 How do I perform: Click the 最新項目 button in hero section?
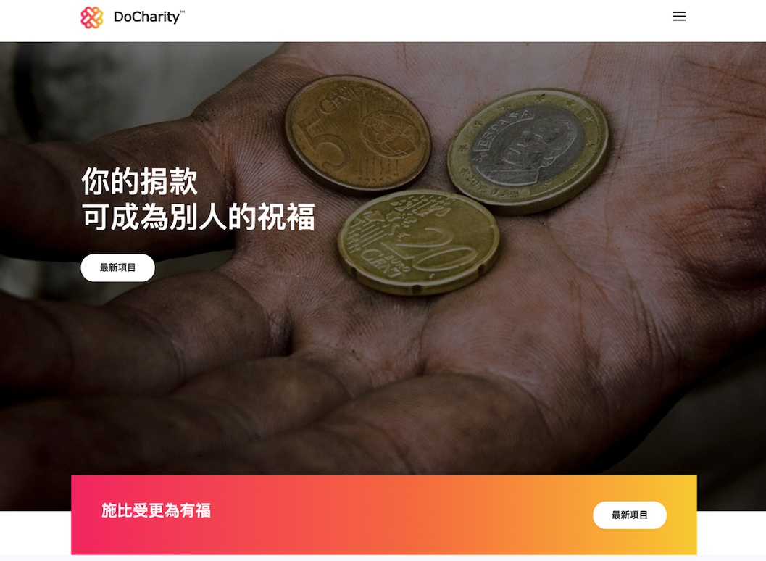point(117,267)
